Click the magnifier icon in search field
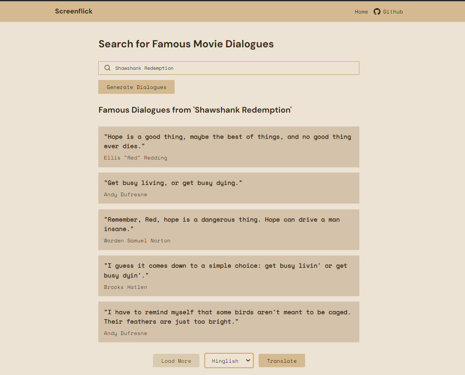The height and width of the screenshot is (375, 465). (107, 68)
